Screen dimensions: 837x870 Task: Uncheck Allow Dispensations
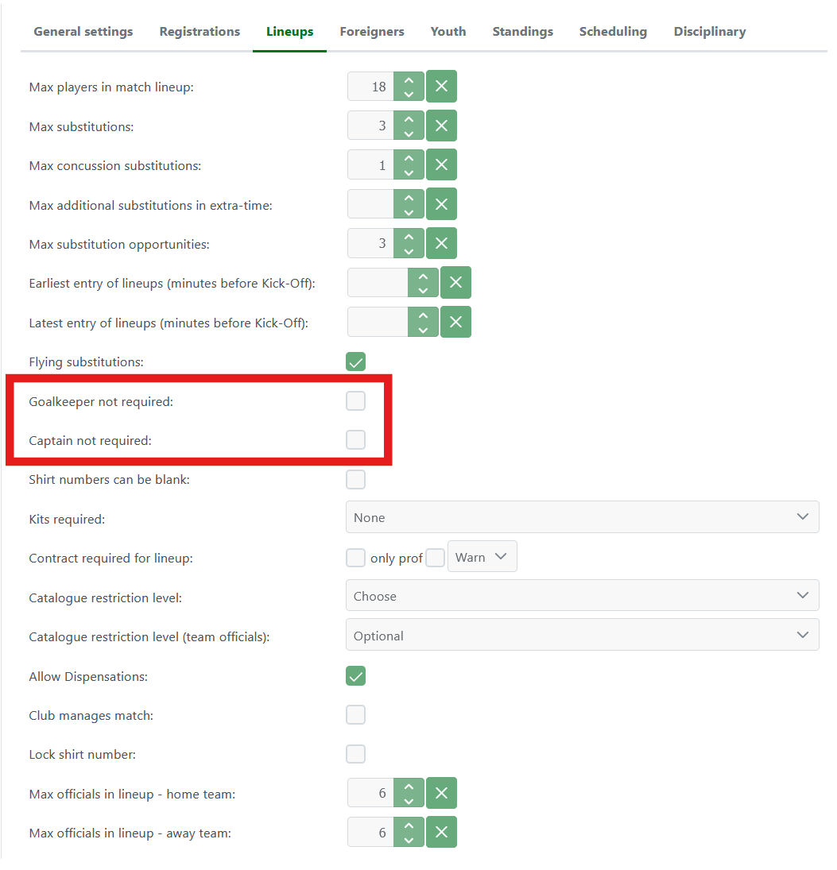click(x=355, y=676)
